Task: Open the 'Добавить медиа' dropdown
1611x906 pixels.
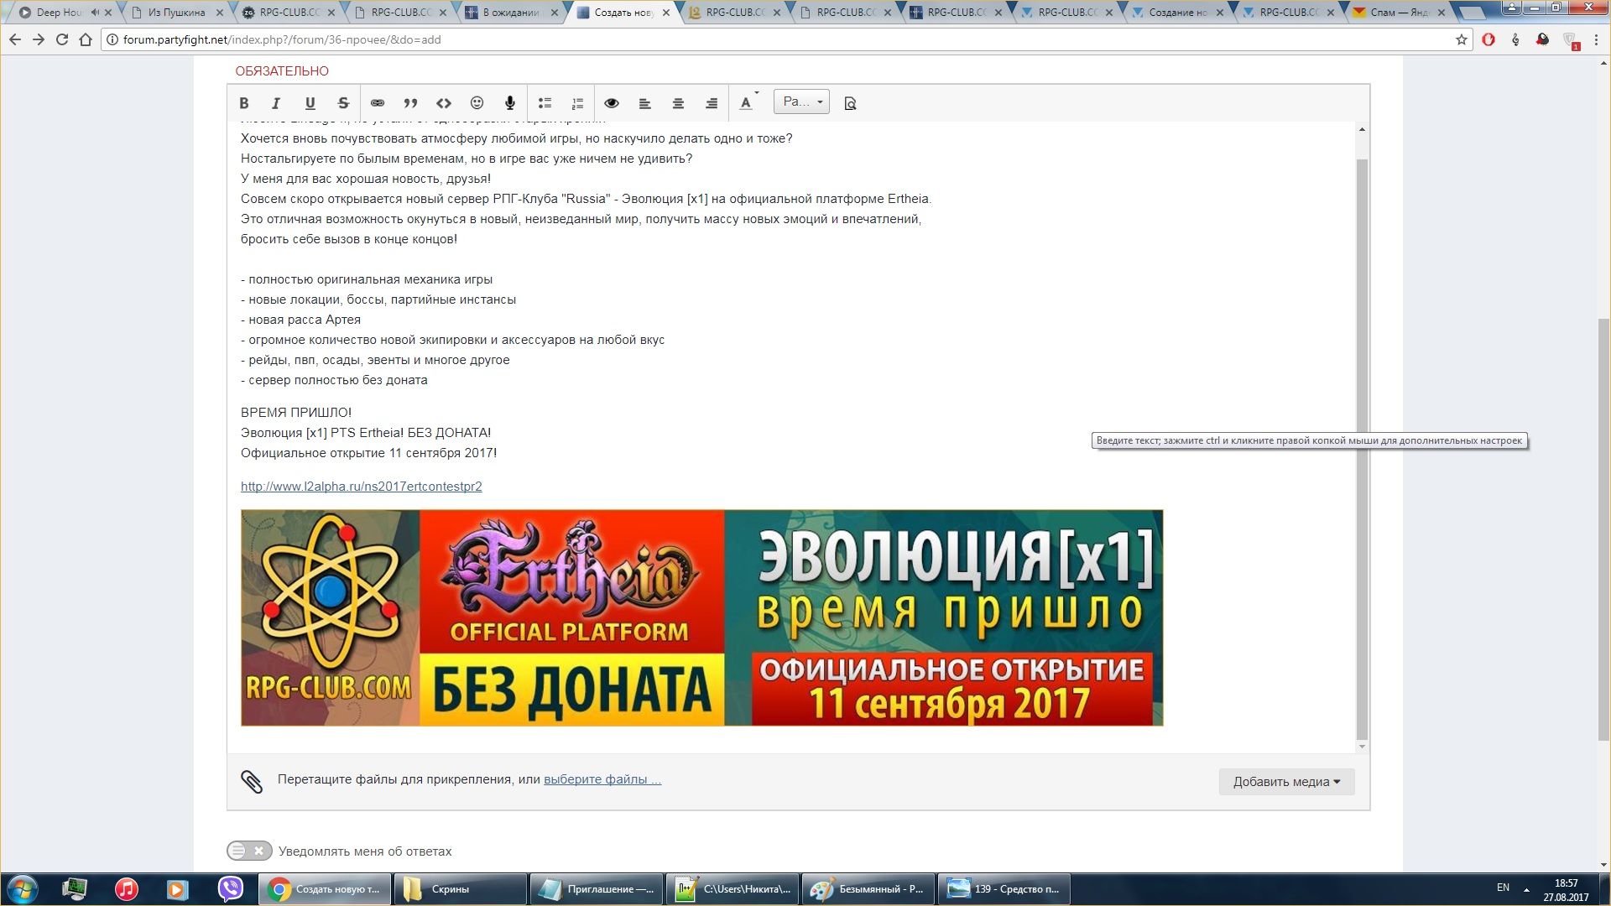Action: click(x=1286, y=782)
